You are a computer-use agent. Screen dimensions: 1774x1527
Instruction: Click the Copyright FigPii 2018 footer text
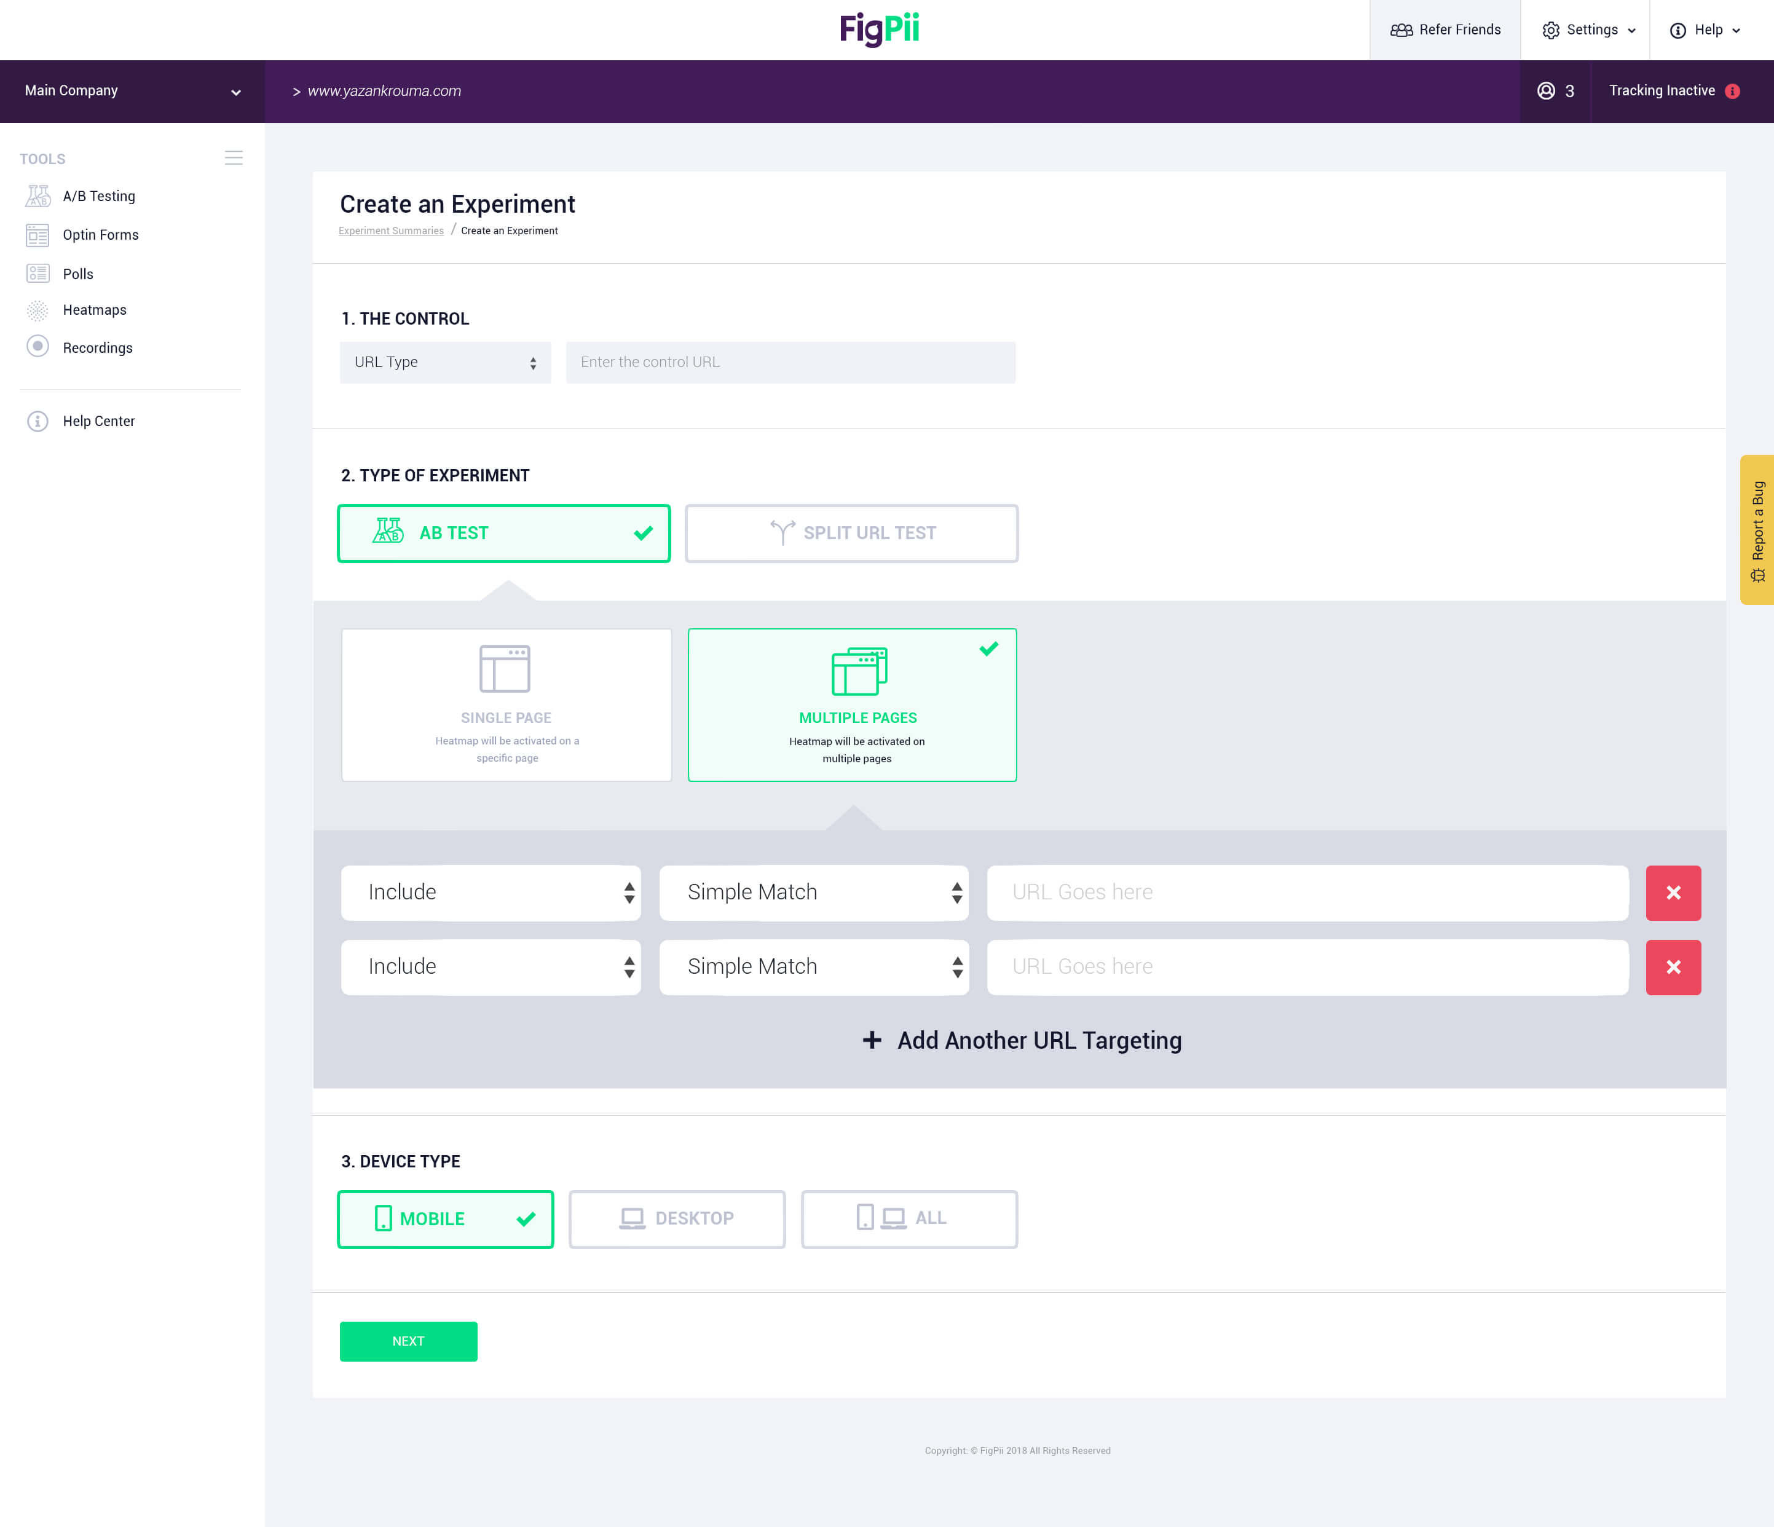(1017, 1451)
